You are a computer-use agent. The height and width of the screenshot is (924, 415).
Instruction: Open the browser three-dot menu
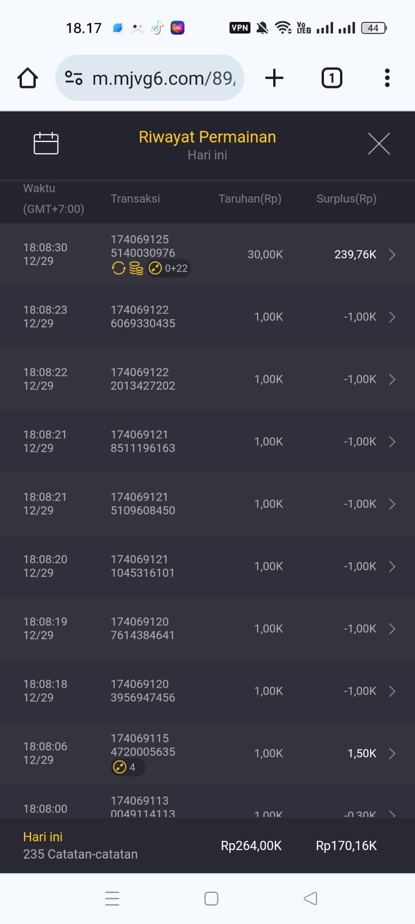pos(387,78)
